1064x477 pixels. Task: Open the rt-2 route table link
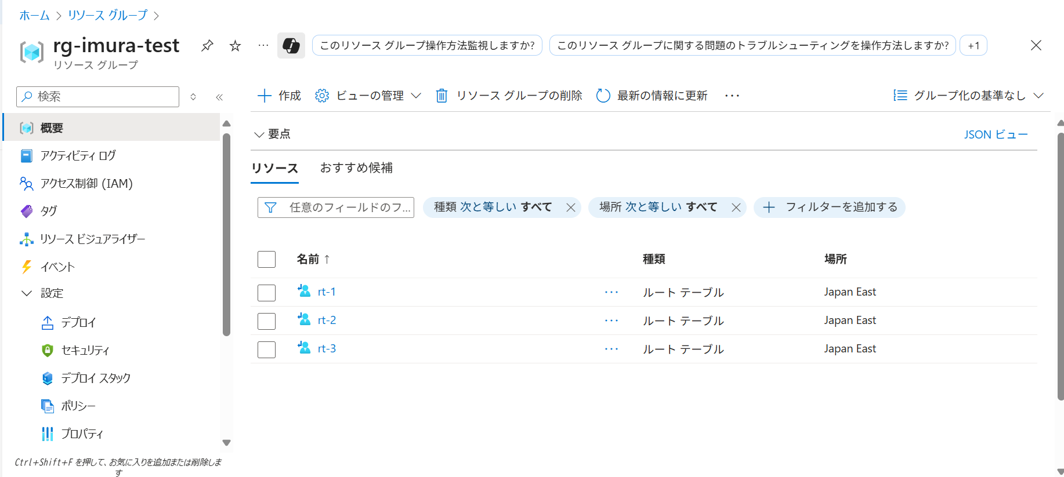327,320
